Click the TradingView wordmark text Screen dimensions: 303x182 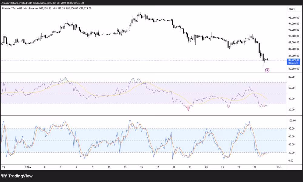click(21, 176)
